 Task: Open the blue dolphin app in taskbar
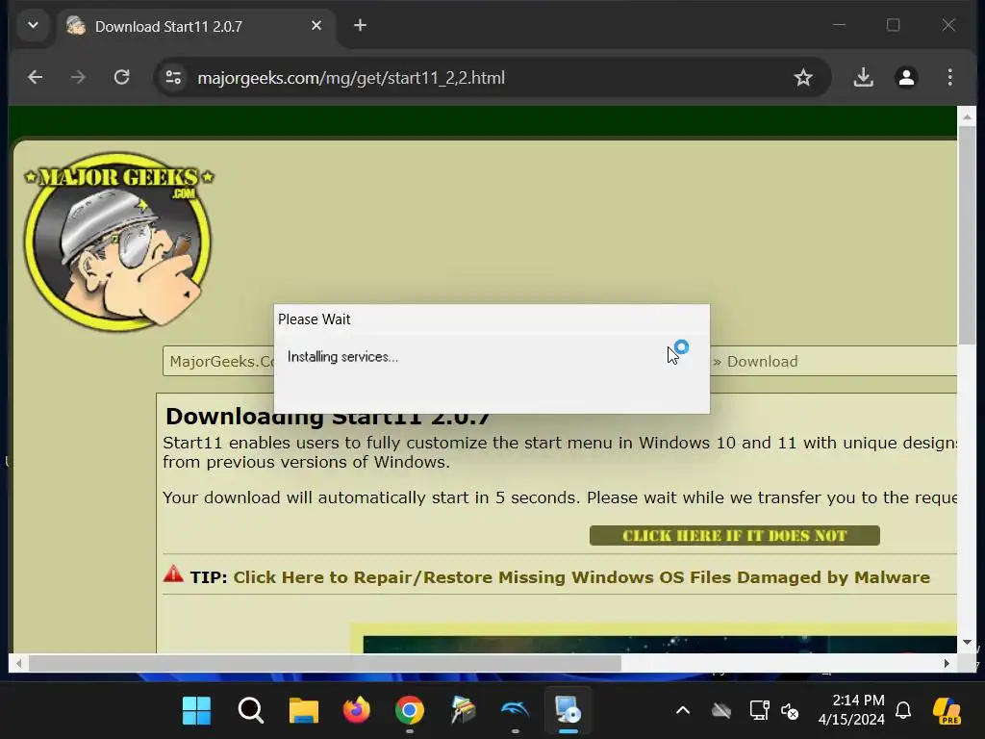(516, 711)
